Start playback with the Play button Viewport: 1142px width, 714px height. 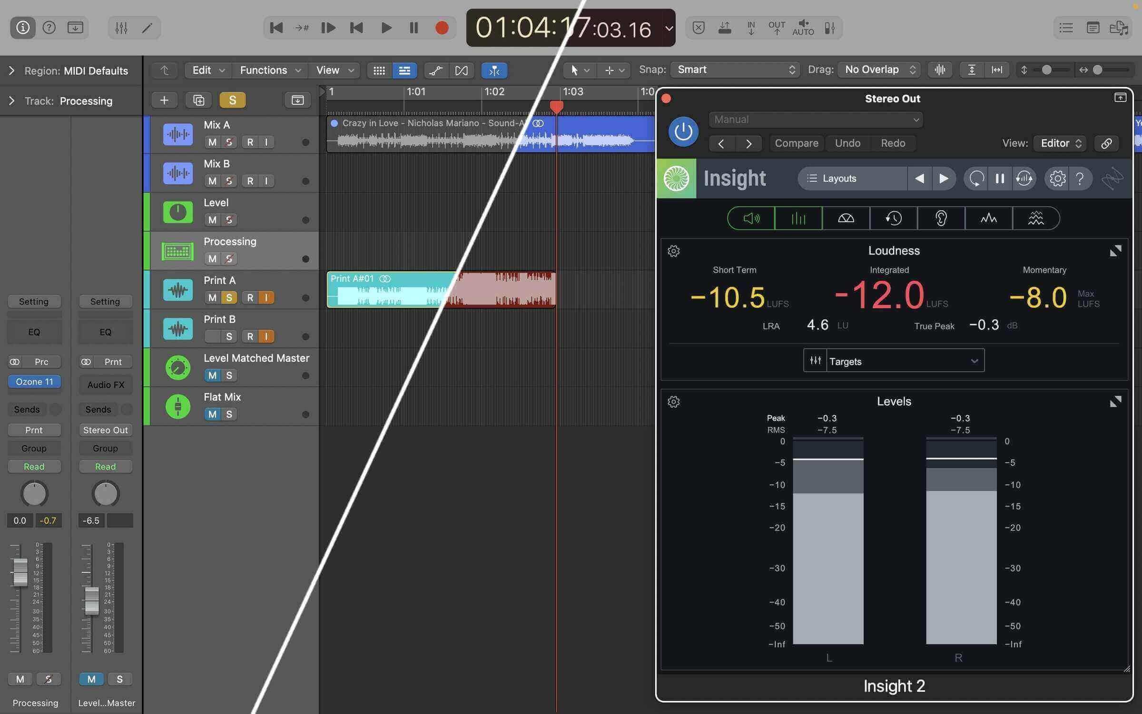point(386,28)
